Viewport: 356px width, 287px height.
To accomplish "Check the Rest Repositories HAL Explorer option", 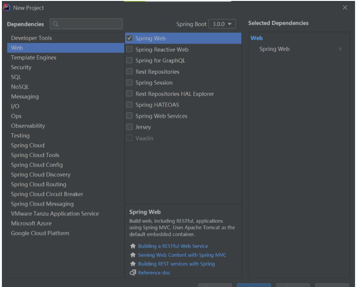I will [130, 94].
